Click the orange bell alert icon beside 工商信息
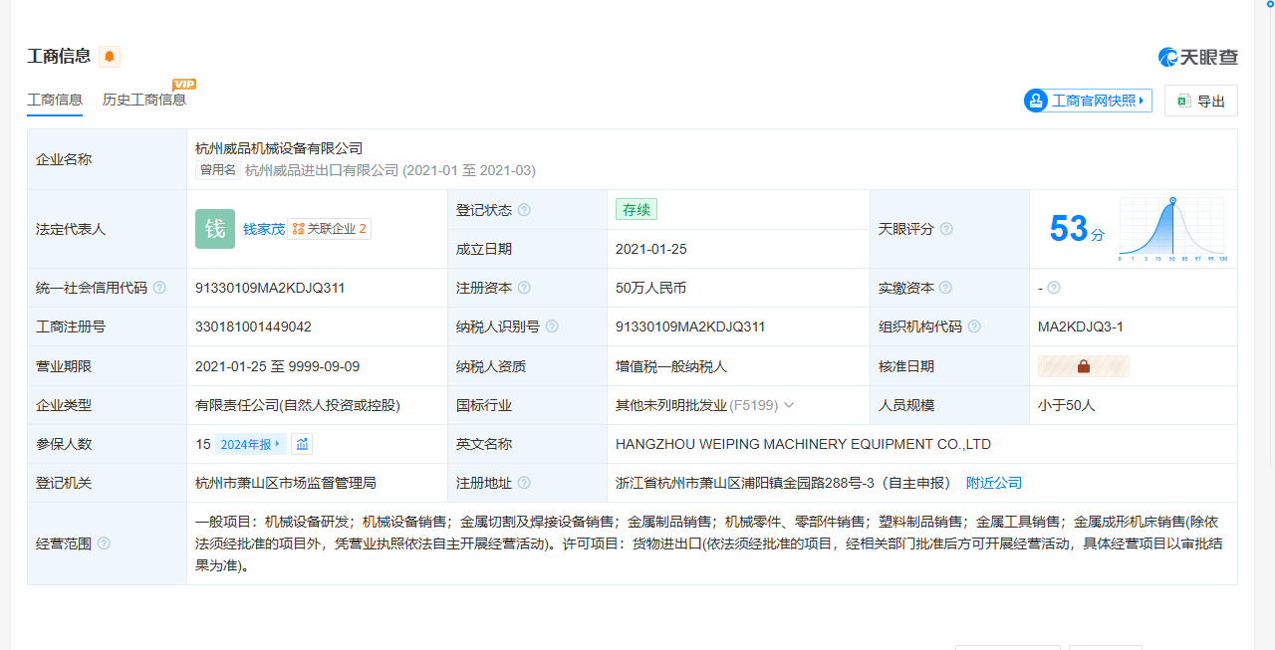Image resolution: width=1275 pixels, height=650 pixels. [x=110, y=57]
